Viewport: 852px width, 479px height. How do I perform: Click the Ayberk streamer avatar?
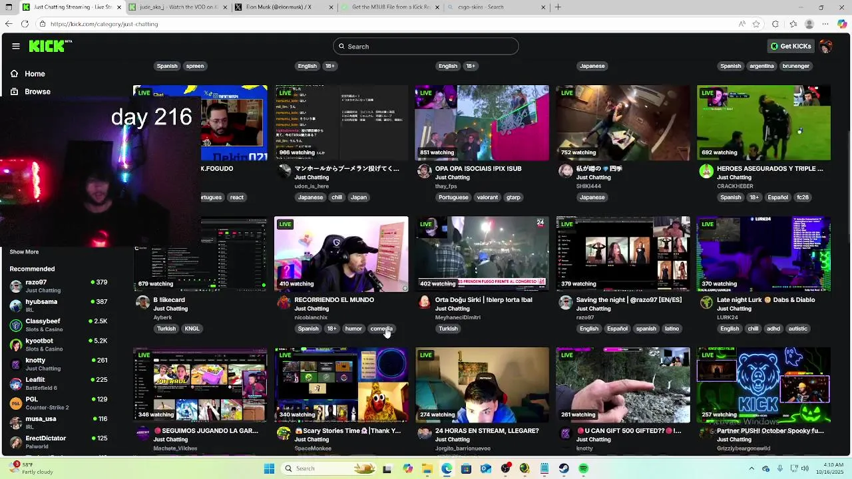(142, 302)
